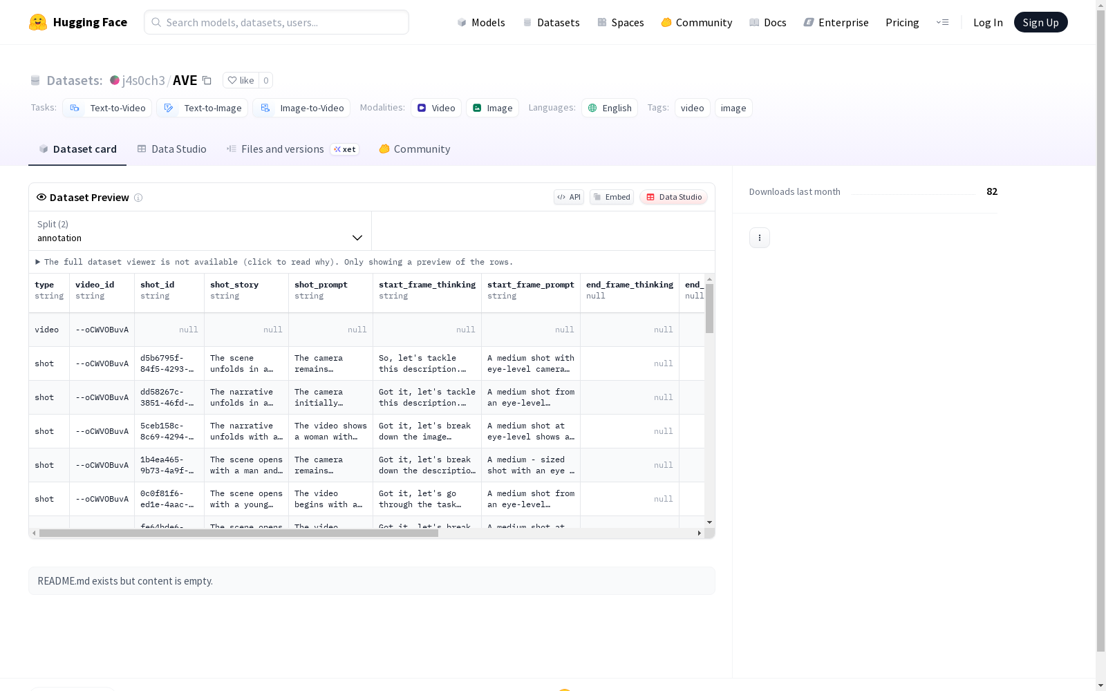Click the Downloads last month value 82
Image resolution: width=1106 pixels, height=691 pixels.
[992, 191]
